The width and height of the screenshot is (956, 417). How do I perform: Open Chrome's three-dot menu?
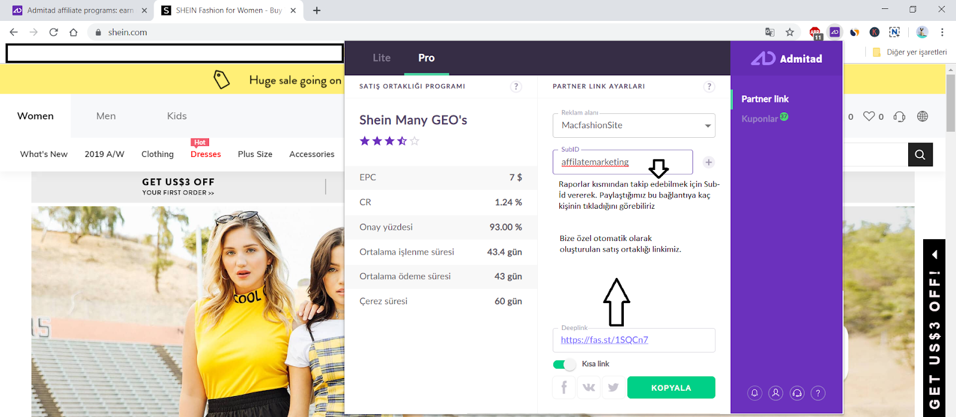[x=942, y=32]
